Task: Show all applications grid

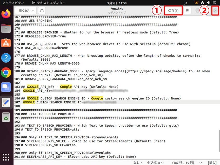Action: click(6, 157)
